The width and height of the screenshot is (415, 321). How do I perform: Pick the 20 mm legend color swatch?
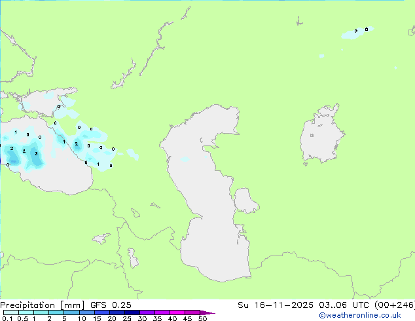pyautogui.click(x=117, y=312)
